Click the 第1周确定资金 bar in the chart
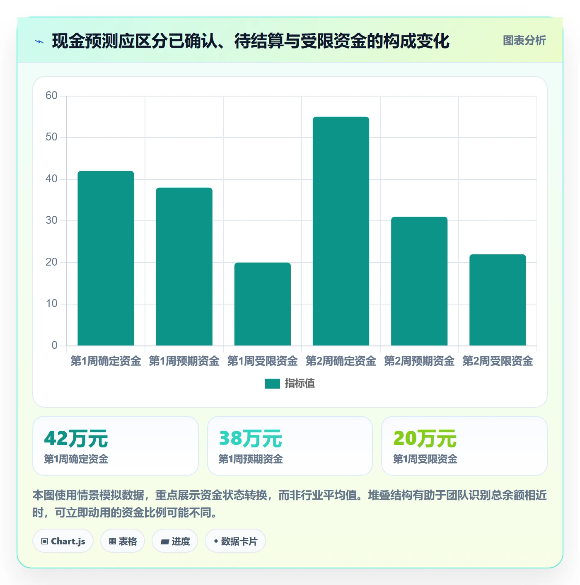The width and height of the screenshot is (580, 585). pyautogui.click(x=106, y=258)
